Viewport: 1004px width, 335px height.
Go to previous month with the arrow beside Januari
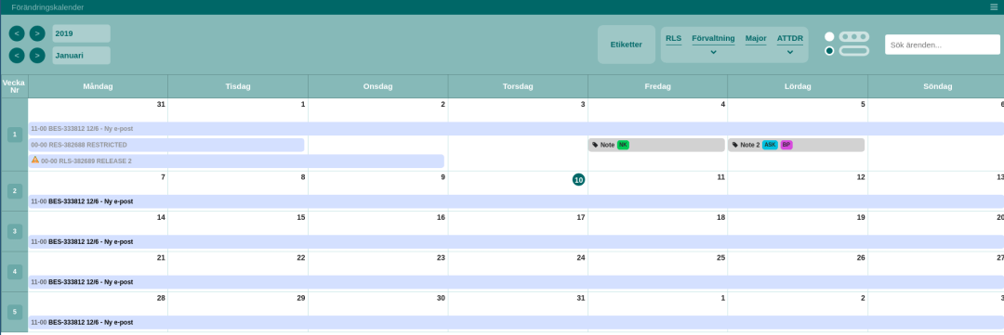[17, 56]
